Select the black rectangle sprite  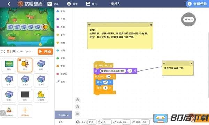[25, 95]
